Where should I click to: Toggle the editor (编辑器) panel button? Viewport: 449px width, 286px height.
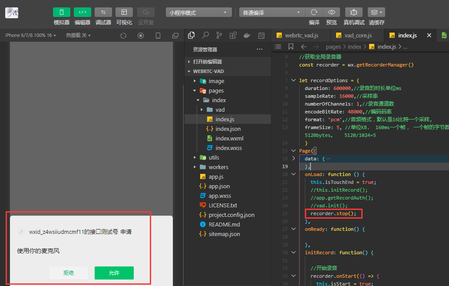(x=83, y=12)
